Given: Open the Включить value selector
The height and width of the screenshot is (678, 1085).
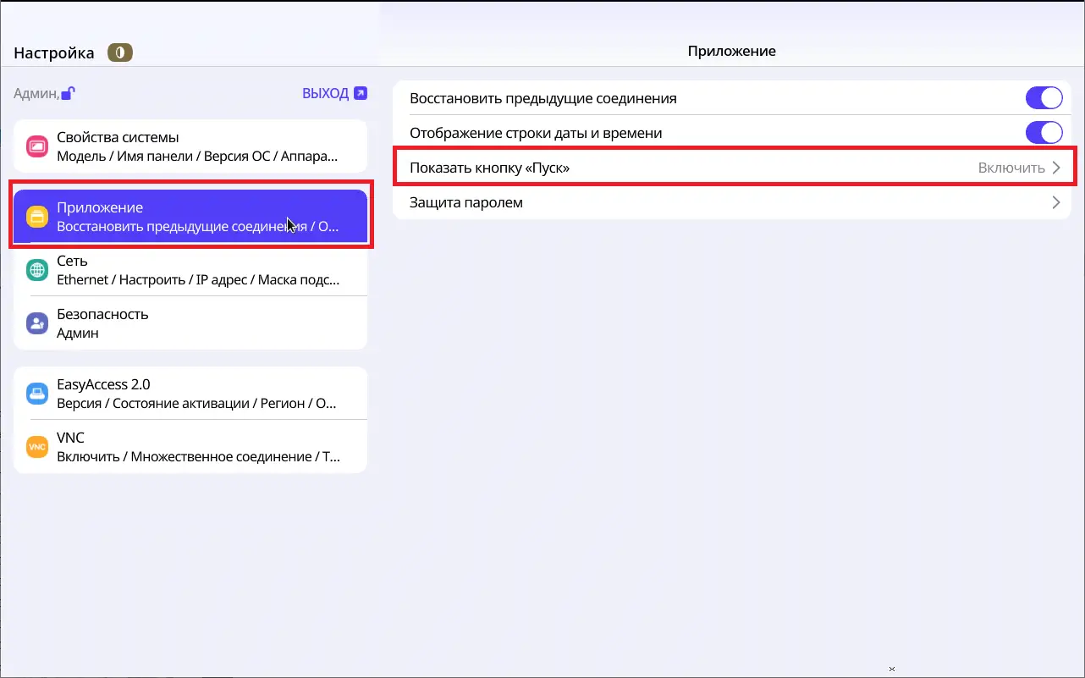Looking at the screenshot, I should tap(1011, 168).
